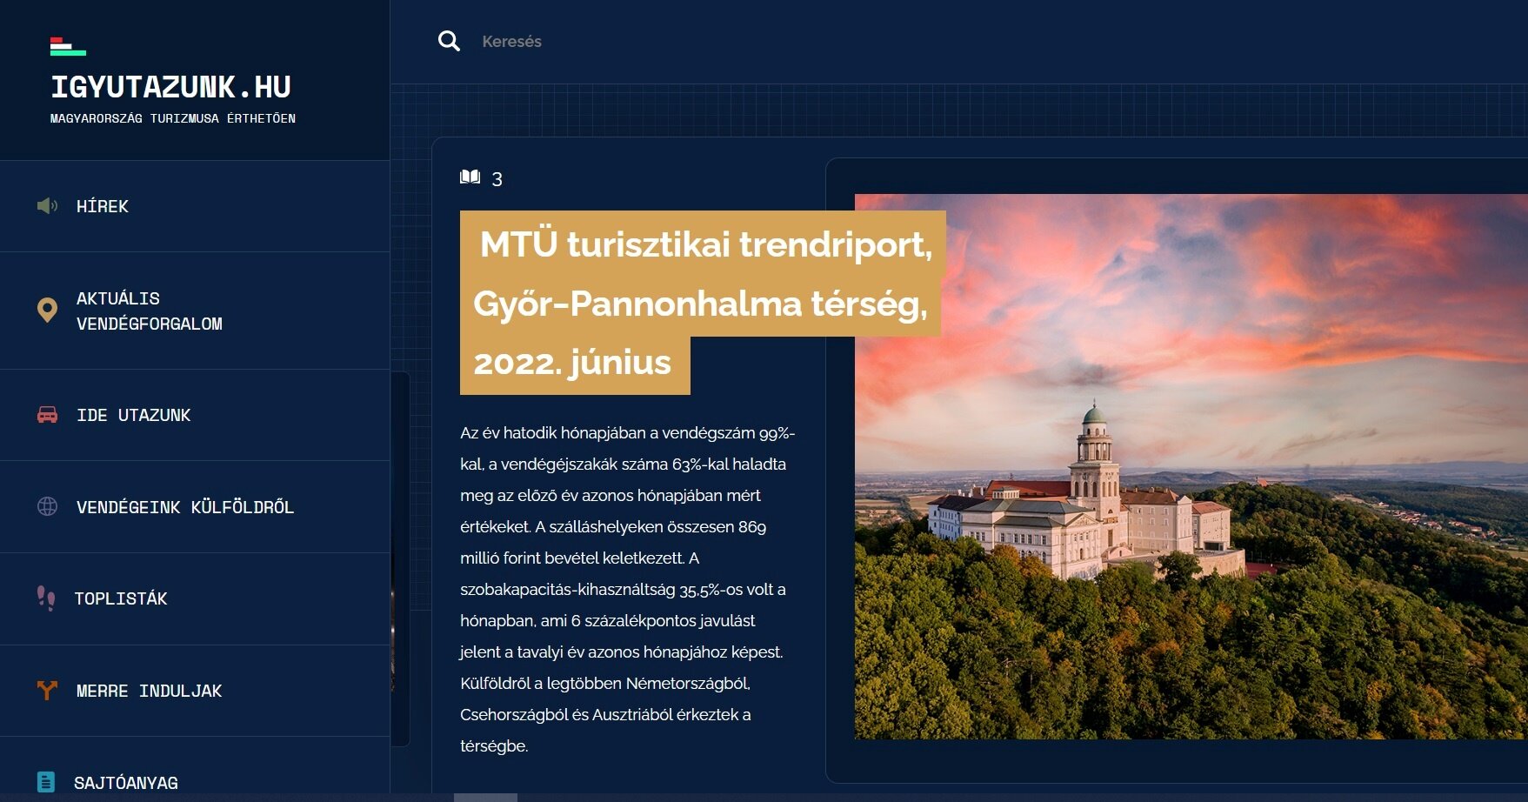This screenshot has width=1528, height=802.
Task: Click the magnifier search icon
Action: click(x=449, y=41)
